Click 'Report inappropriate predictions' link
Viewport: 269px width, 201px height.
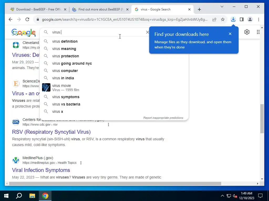point(163,118)
